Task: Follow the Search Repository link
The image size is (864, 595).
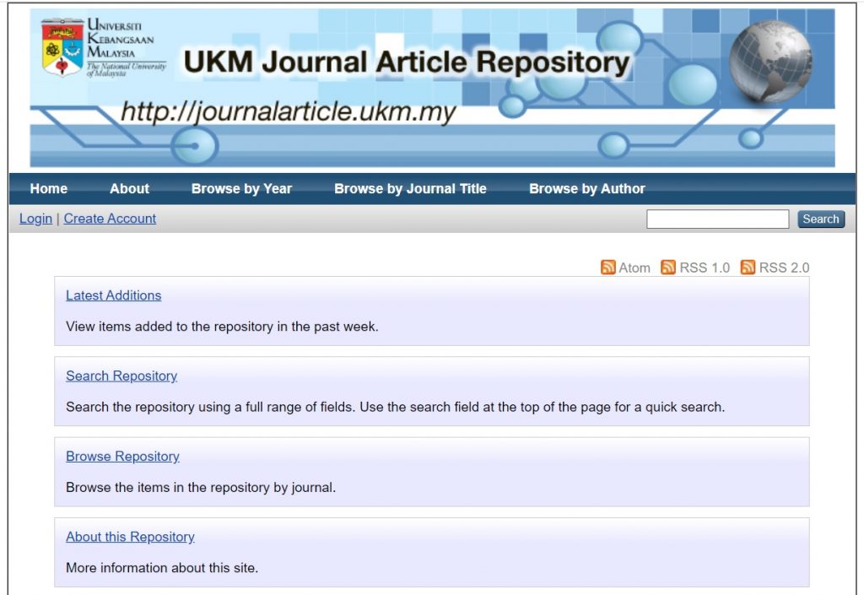Action: (x=121, y=376)
